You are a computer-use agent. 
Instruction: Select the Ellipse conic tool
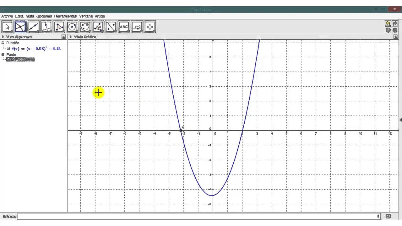point(85,27)
